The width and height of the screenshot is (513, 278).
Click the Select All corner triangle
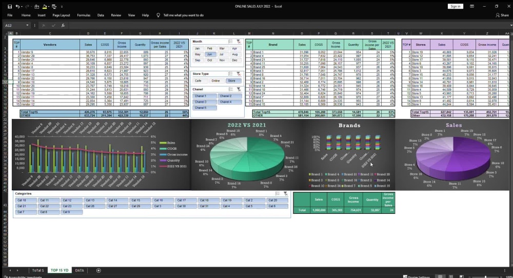click(5, 33)
